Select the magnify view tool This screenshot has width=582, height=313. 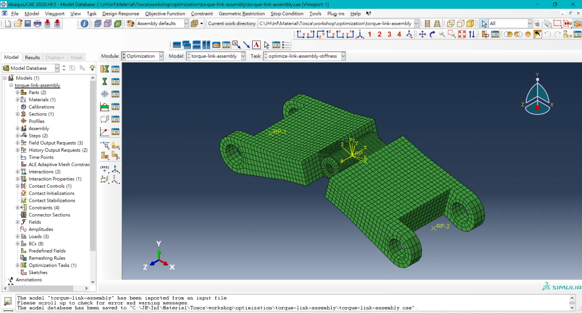pyautogui.click(x=442, y=34)
